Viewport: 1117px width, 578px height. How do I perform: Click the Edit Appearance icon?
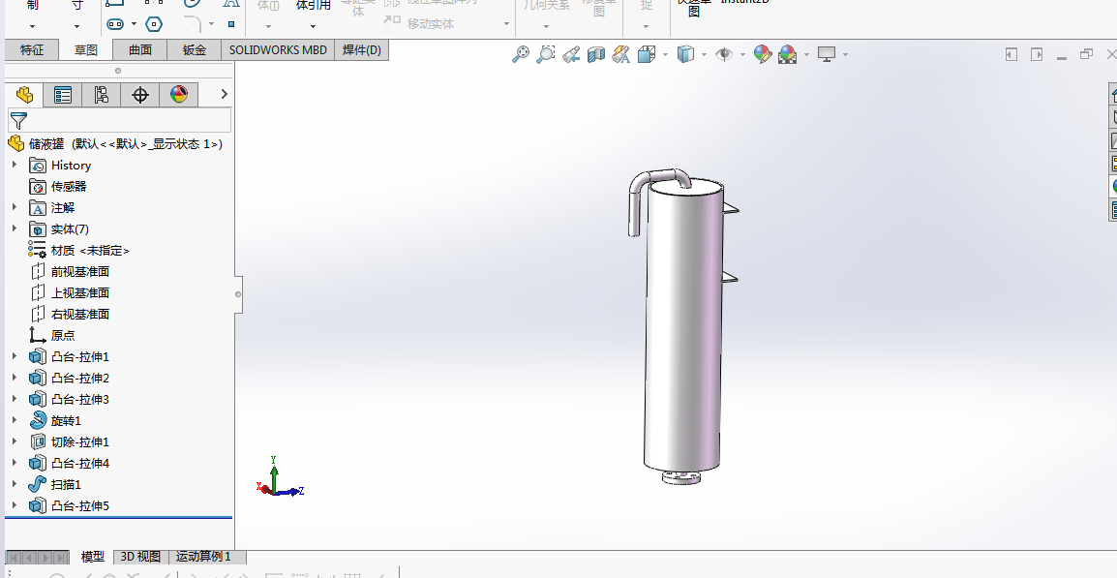tap(762, 54)
